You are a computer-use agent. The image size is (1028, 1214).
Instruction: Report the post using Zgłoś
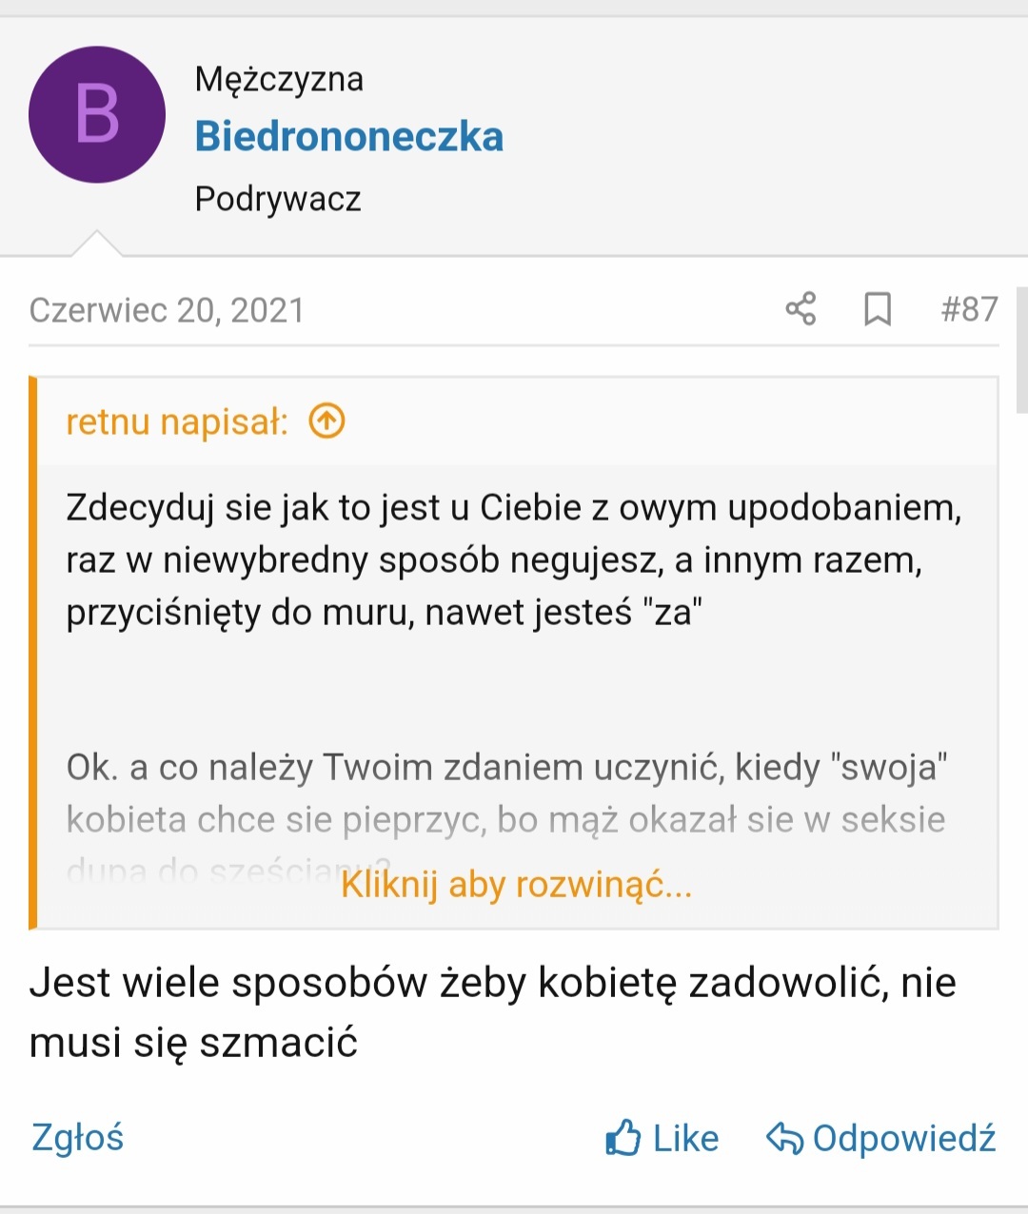pos(78,1137)
